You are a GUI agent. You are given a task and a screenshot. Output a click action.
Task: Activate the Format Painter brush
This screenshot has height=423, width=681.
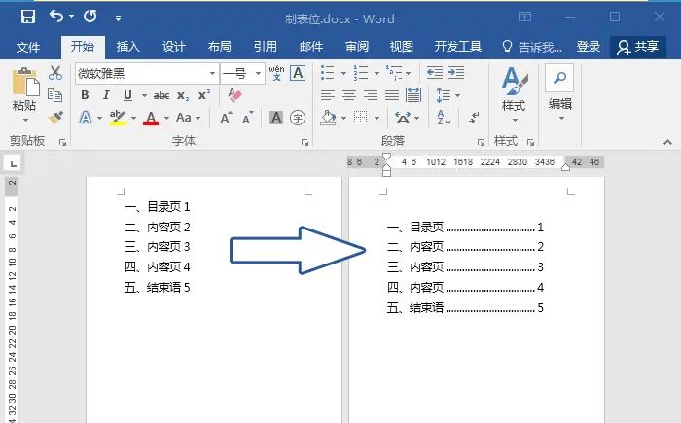pyautogui.click(x=55, y=118)
